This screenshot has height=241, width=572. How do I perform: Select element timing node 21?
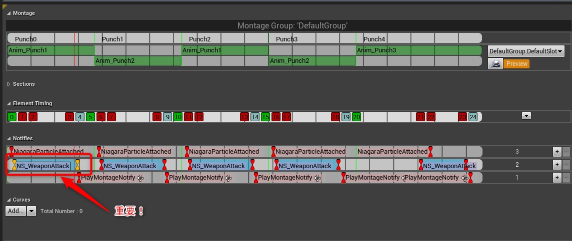click(420, 117)
